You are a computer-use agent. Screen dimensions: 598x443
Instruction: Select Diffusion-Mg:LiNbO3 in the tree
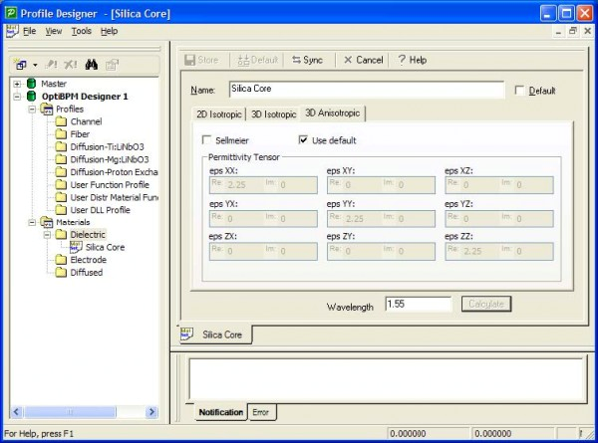click(110, 159)
